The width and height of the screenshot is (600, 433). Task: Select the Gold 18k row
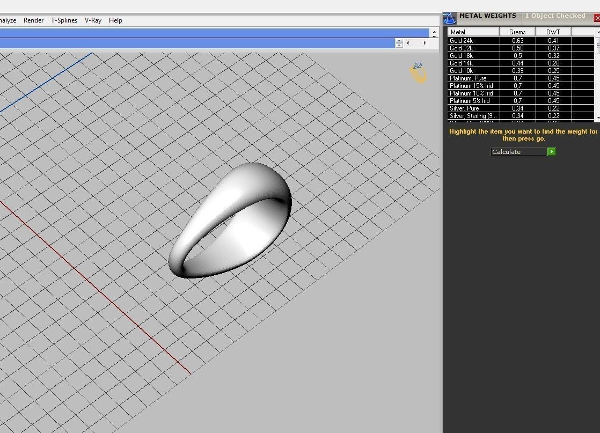pyautogui.click(x=521, y=55)
